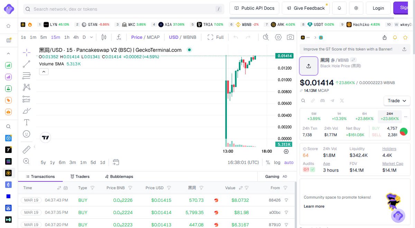Open the Type column filter
415x228 pixels.
pos(92,188)
